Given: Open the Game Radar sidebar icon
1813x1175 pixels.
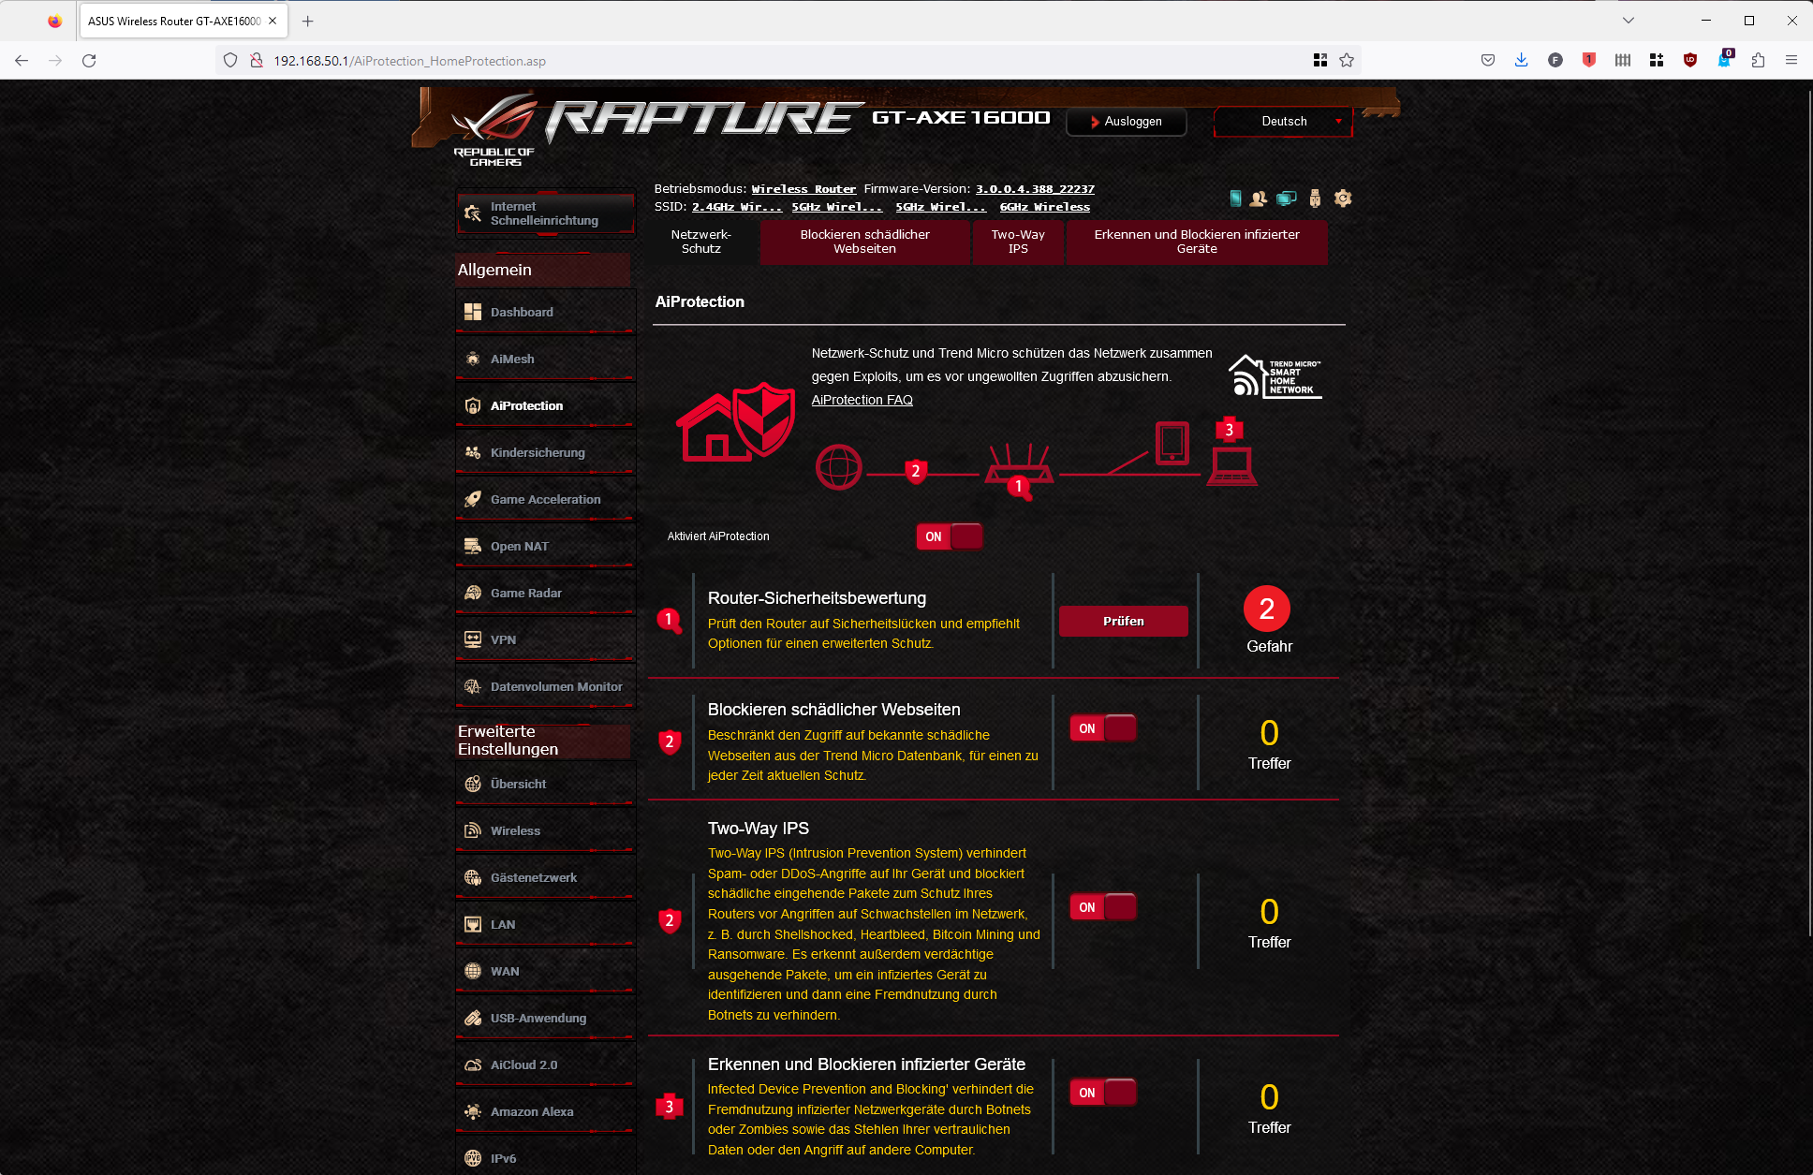Looking at the screenshot, I should coord(473,593).
